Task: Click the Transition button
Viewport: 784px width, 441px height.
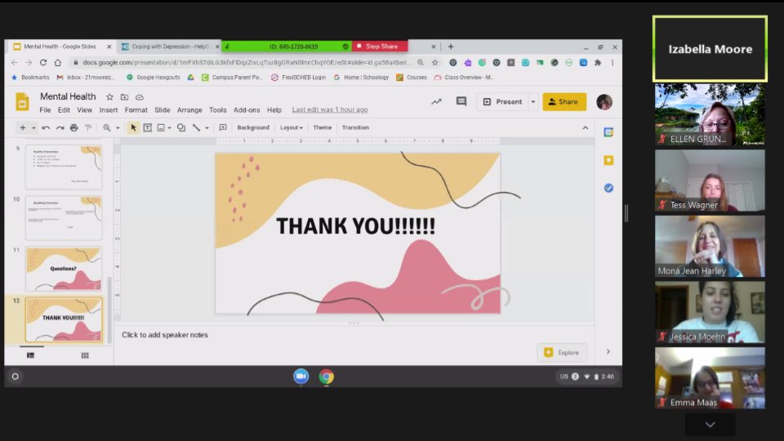Action: pos(355,127)
